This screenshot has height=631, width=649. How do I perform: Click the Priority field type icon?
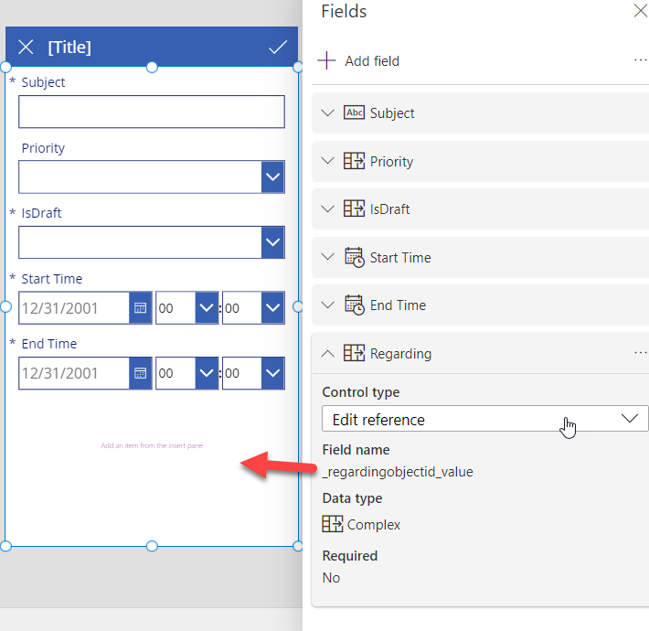point(354,161)
